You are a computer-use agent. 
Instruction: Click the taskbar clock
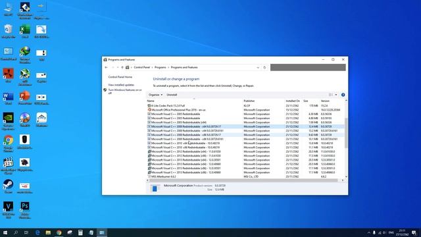tap(402, 232)
